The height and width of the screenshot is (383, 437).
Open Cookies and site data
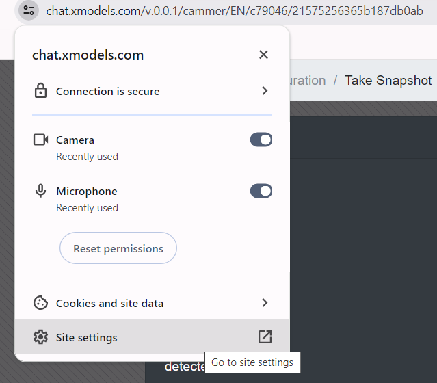[153, 303]
